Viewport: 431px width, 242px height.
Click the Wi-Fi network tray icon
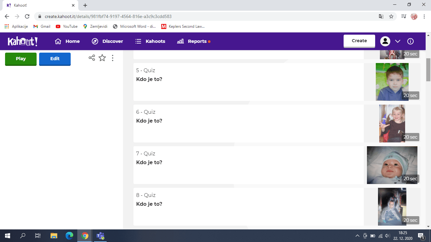(x=381, y=236)
